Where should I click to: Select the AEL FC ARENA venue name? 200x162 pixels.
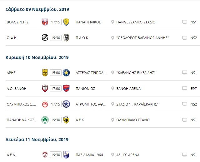[x=128, y=155]
